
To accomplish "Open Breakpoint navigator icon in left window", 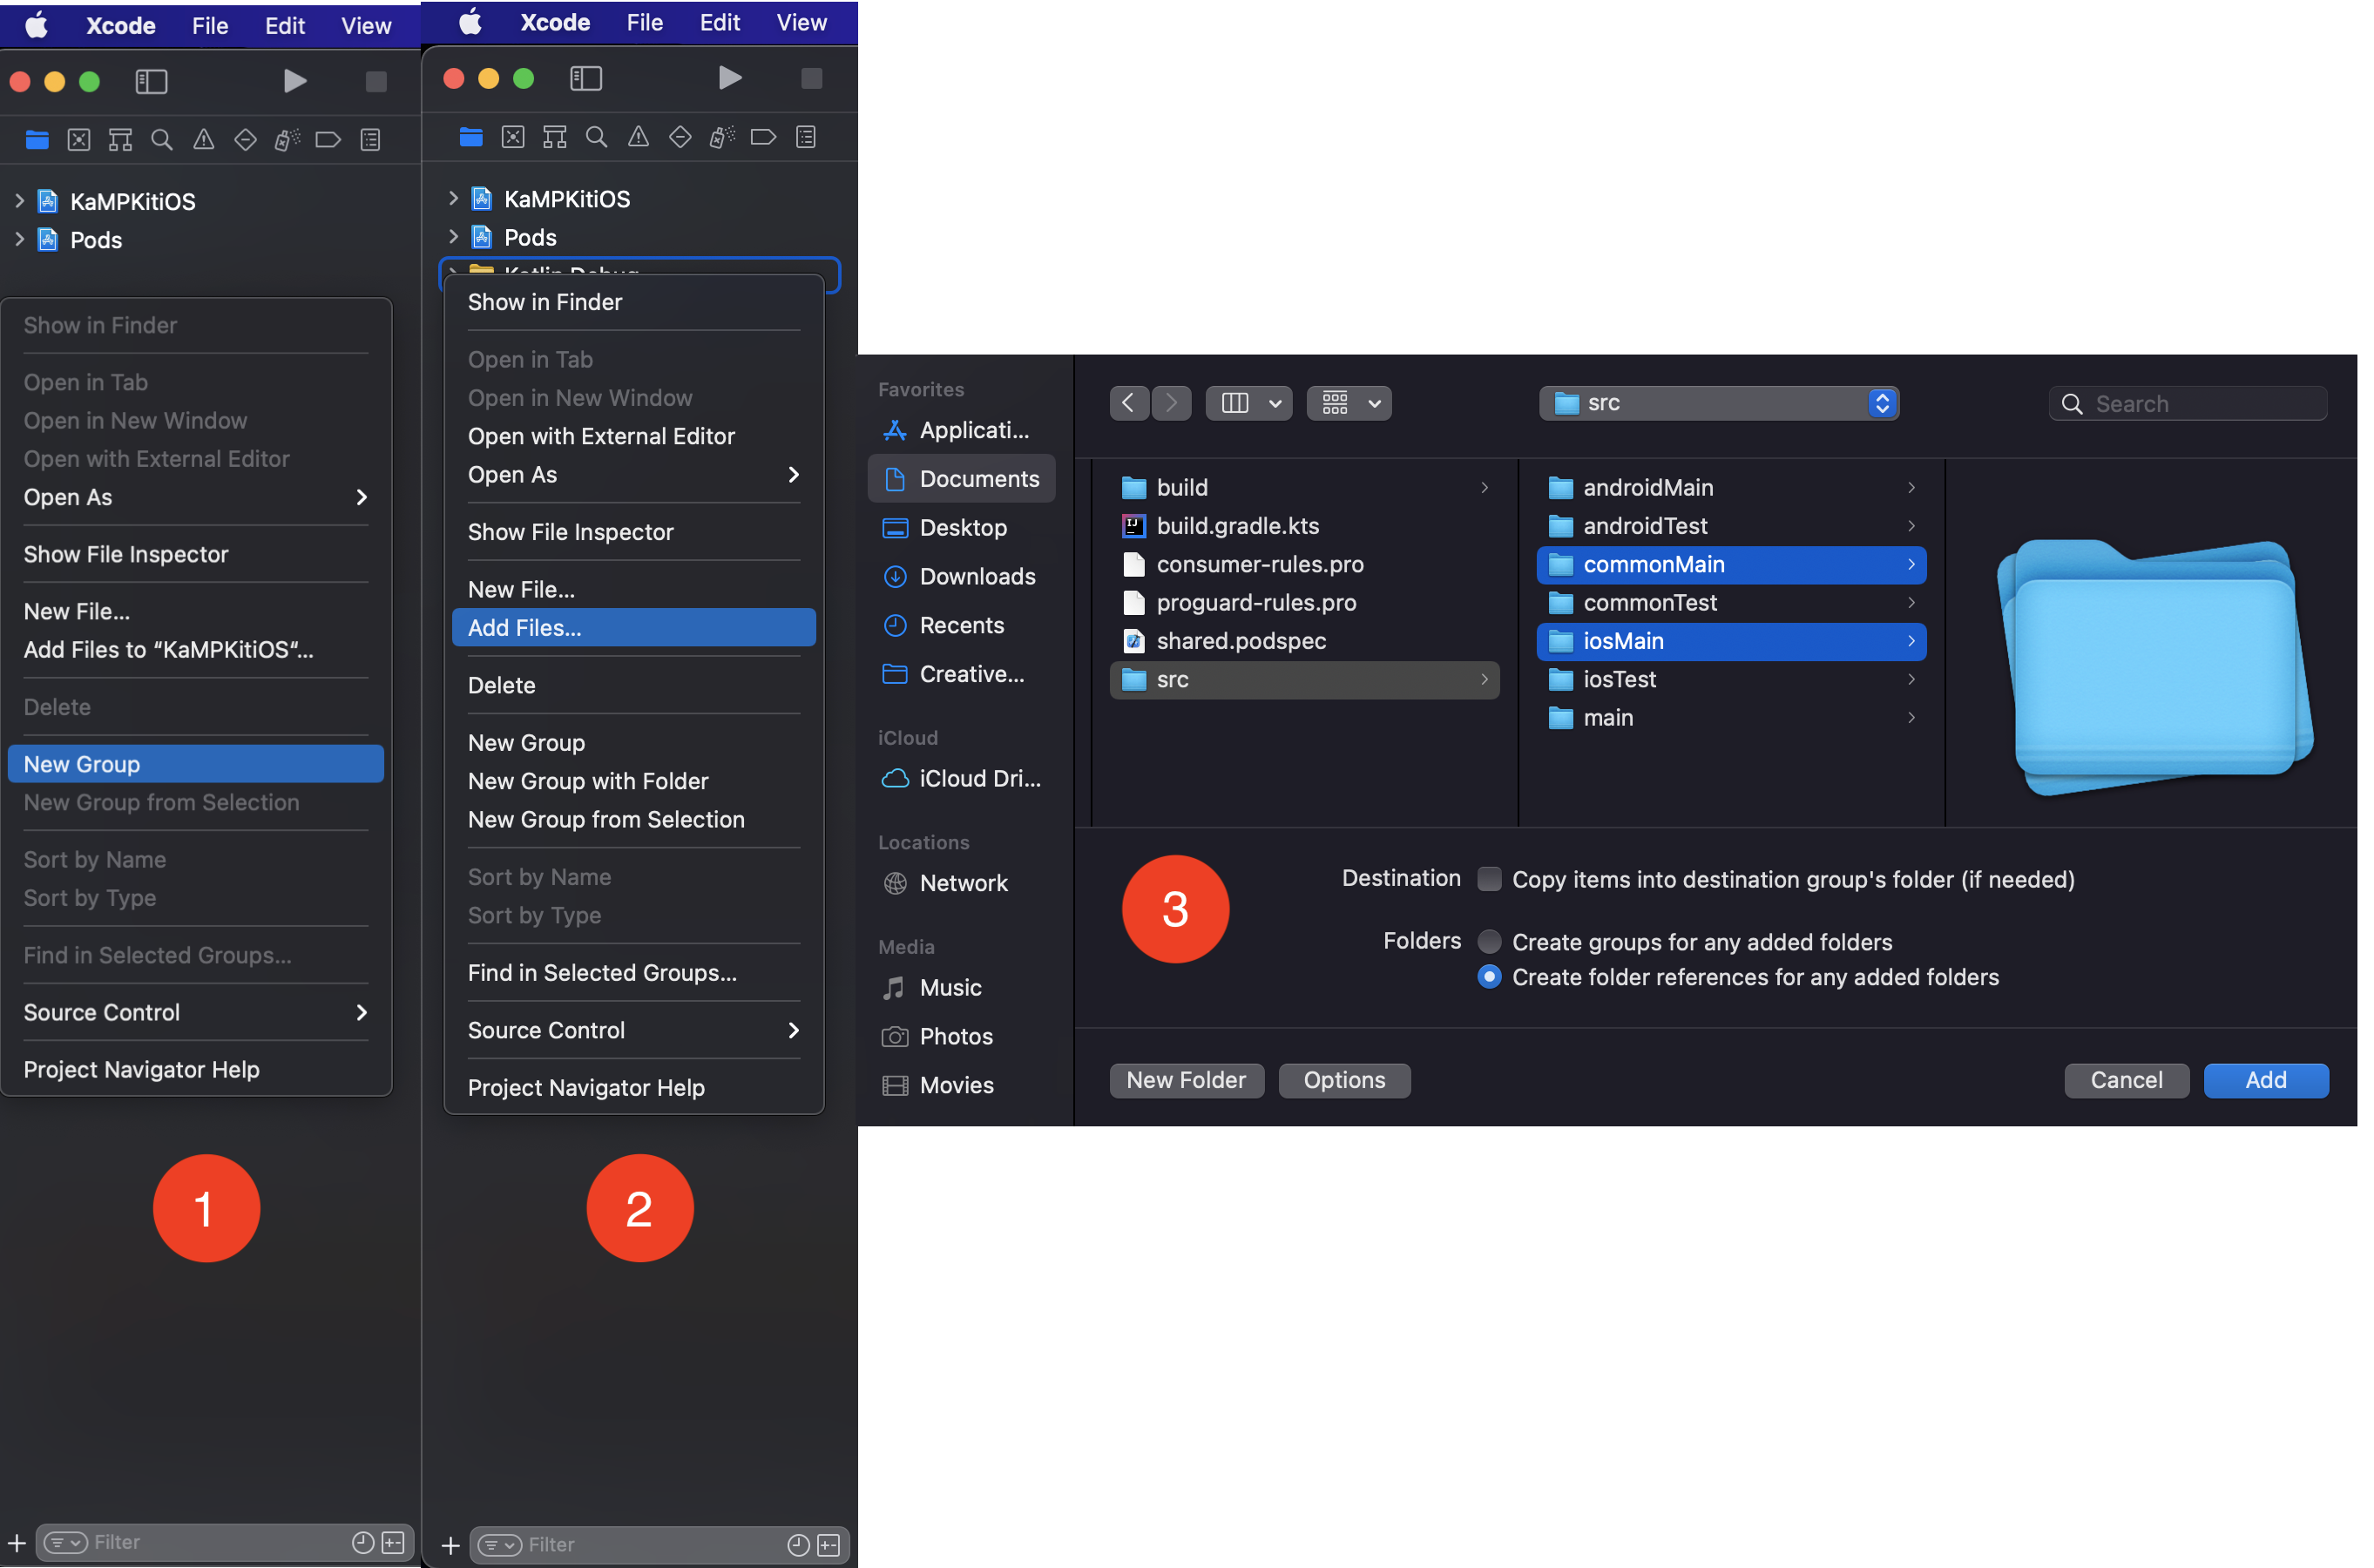I will (328, 140).
